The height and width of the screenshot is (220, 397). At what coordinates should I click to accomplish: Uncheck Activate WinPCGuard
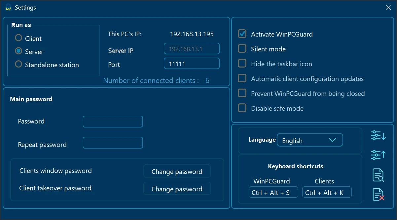[242, 34]
